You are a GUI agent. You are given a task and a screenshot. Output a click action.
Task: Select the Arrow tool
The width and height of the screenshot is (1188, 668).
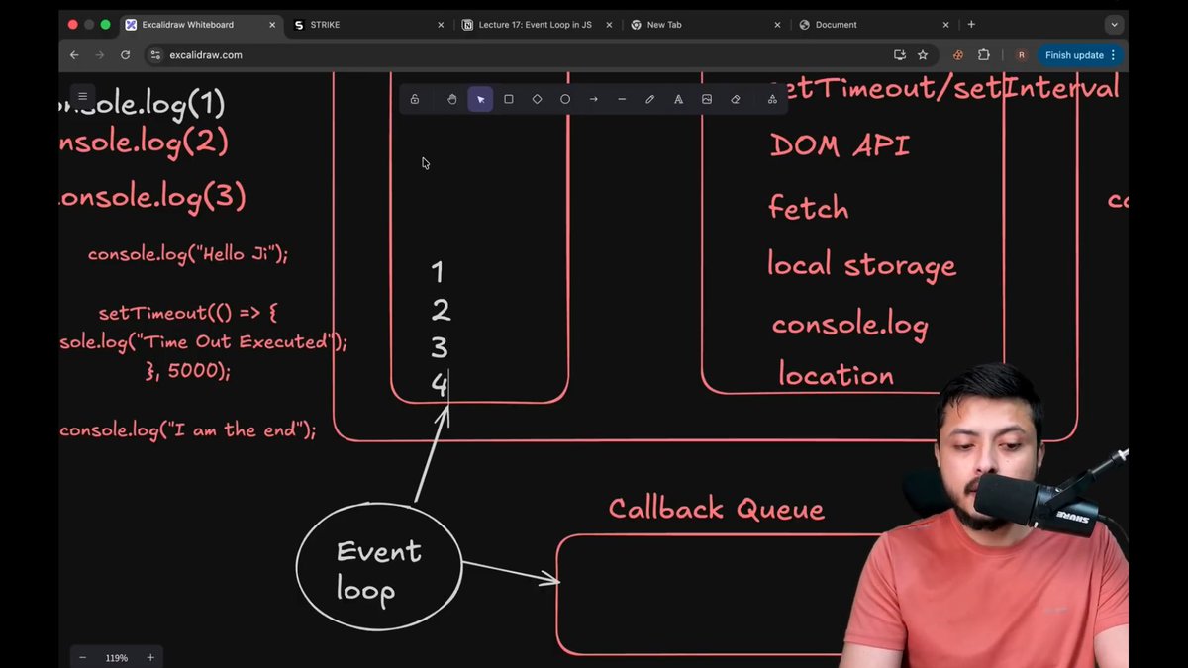pyautogui.click(x=593, y=99)
